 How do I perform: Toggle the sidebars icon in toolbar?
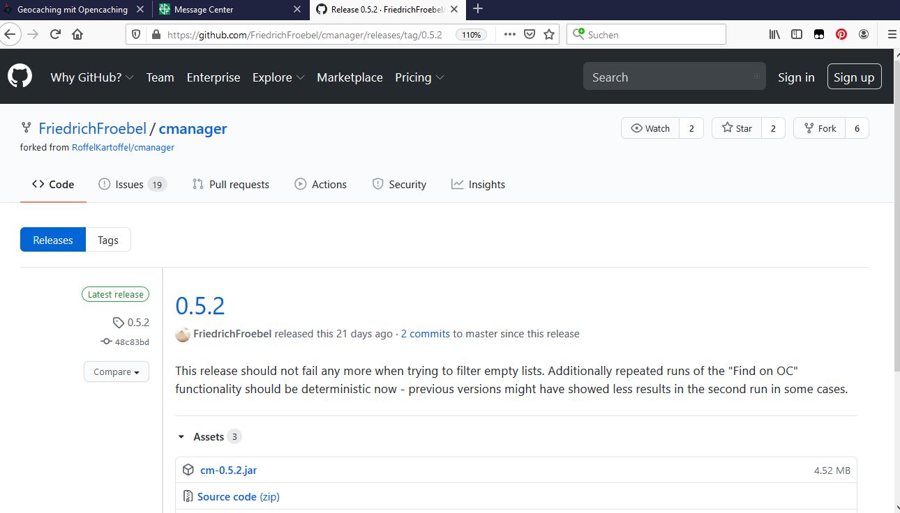(x=797, y=34)
